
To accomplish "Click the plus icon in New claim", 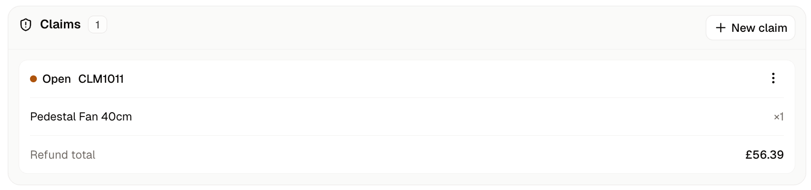I will 721,28.
